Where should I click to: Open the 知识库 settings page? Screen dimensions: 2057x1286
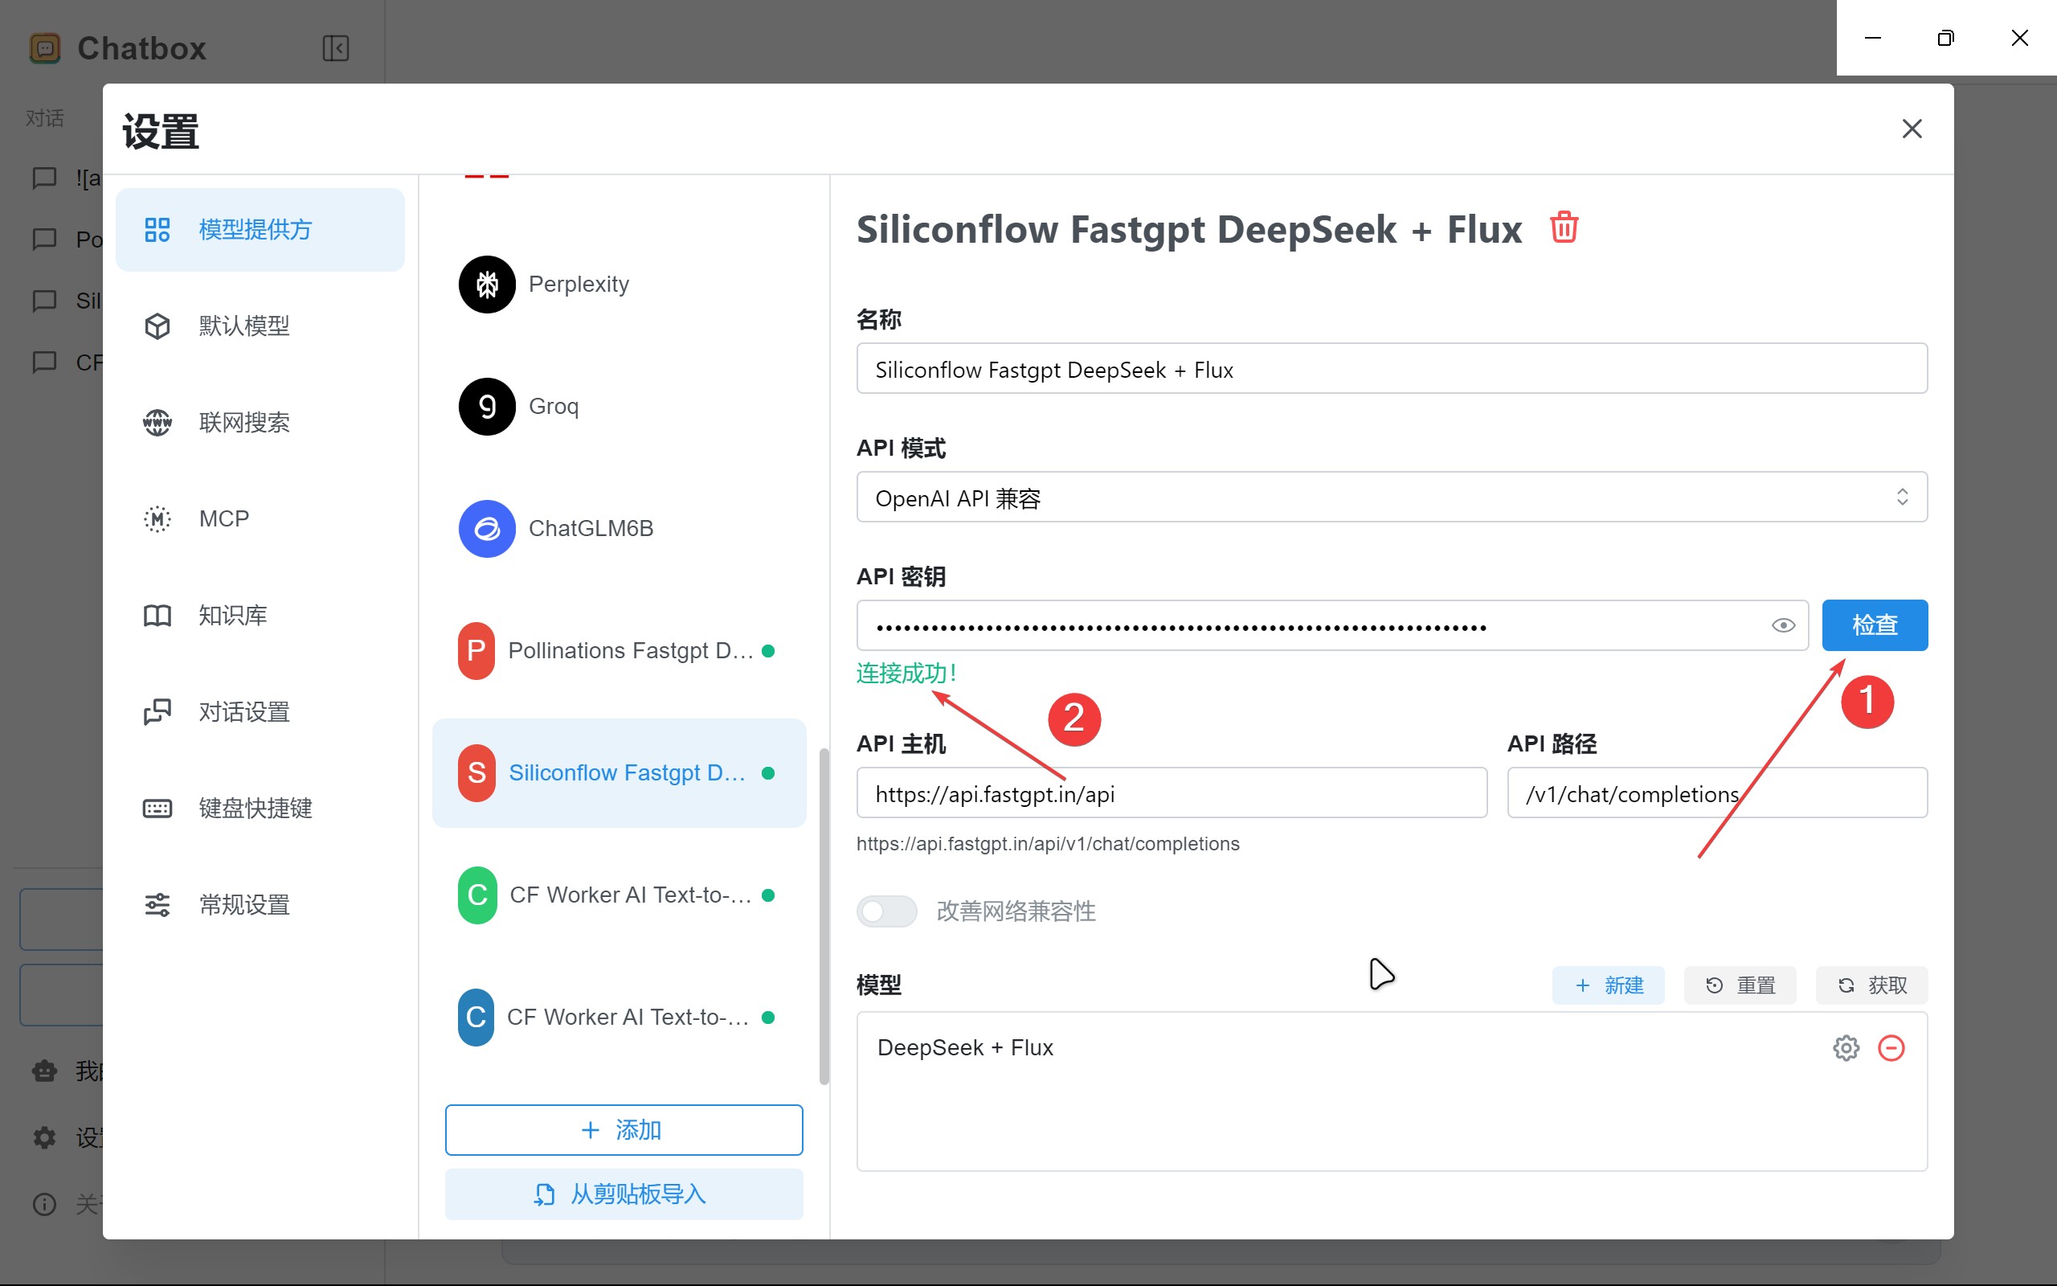pyautogui.click(x=232, y=614)
